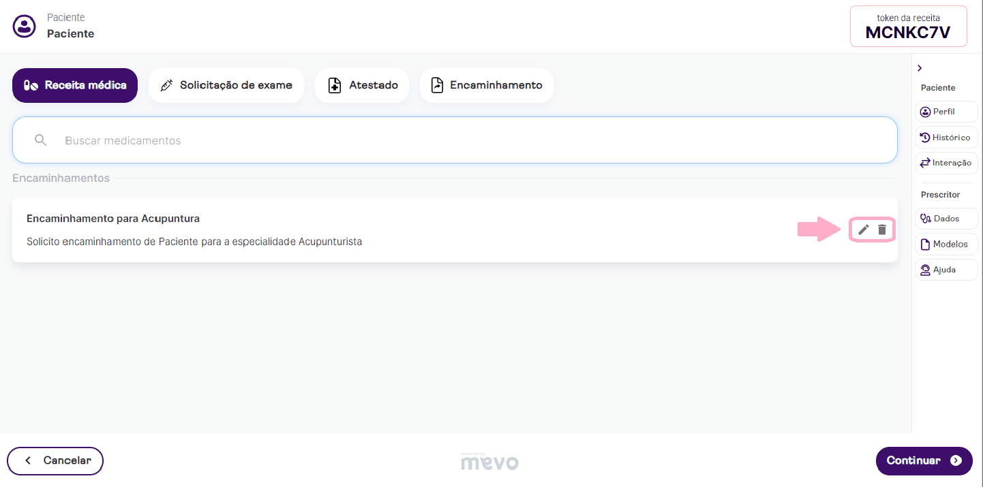Switch to the Receita médica tab

(75, 85)
